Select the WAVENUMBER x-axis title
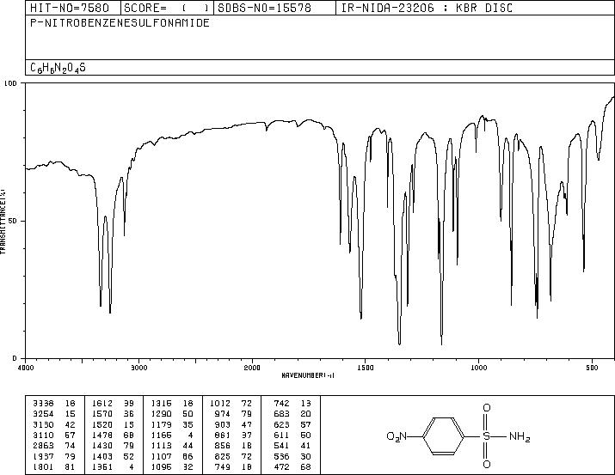This screenshot has height=475, width=615. coord(308,375)
